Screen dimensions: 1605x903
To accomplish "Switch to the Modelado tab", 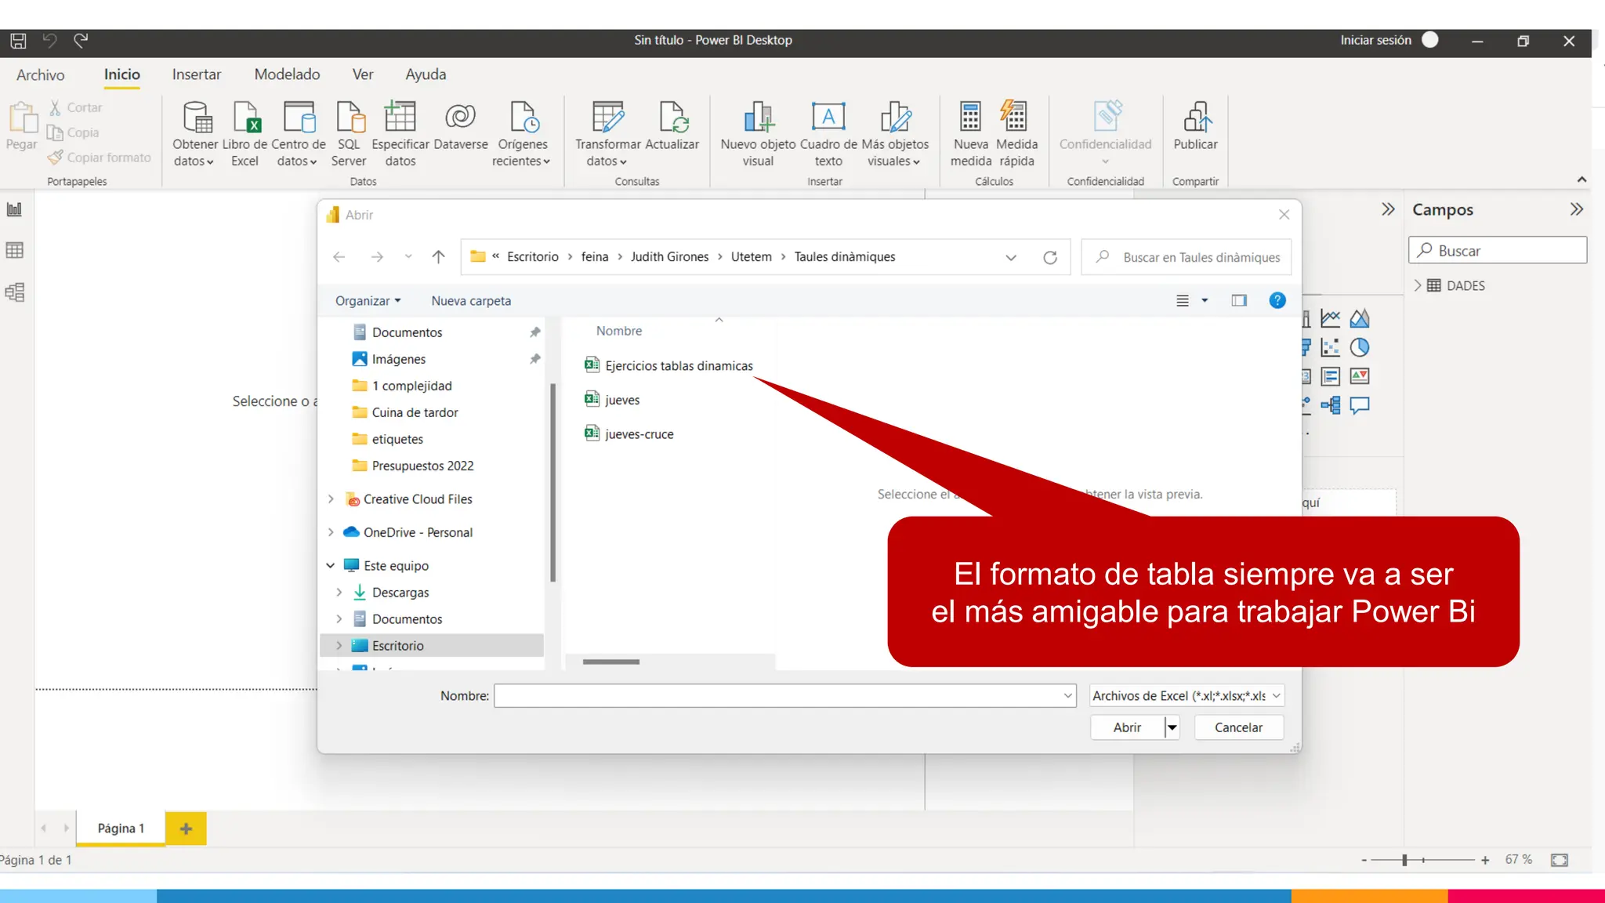I will pyautogui.click(x=287, y=74).
